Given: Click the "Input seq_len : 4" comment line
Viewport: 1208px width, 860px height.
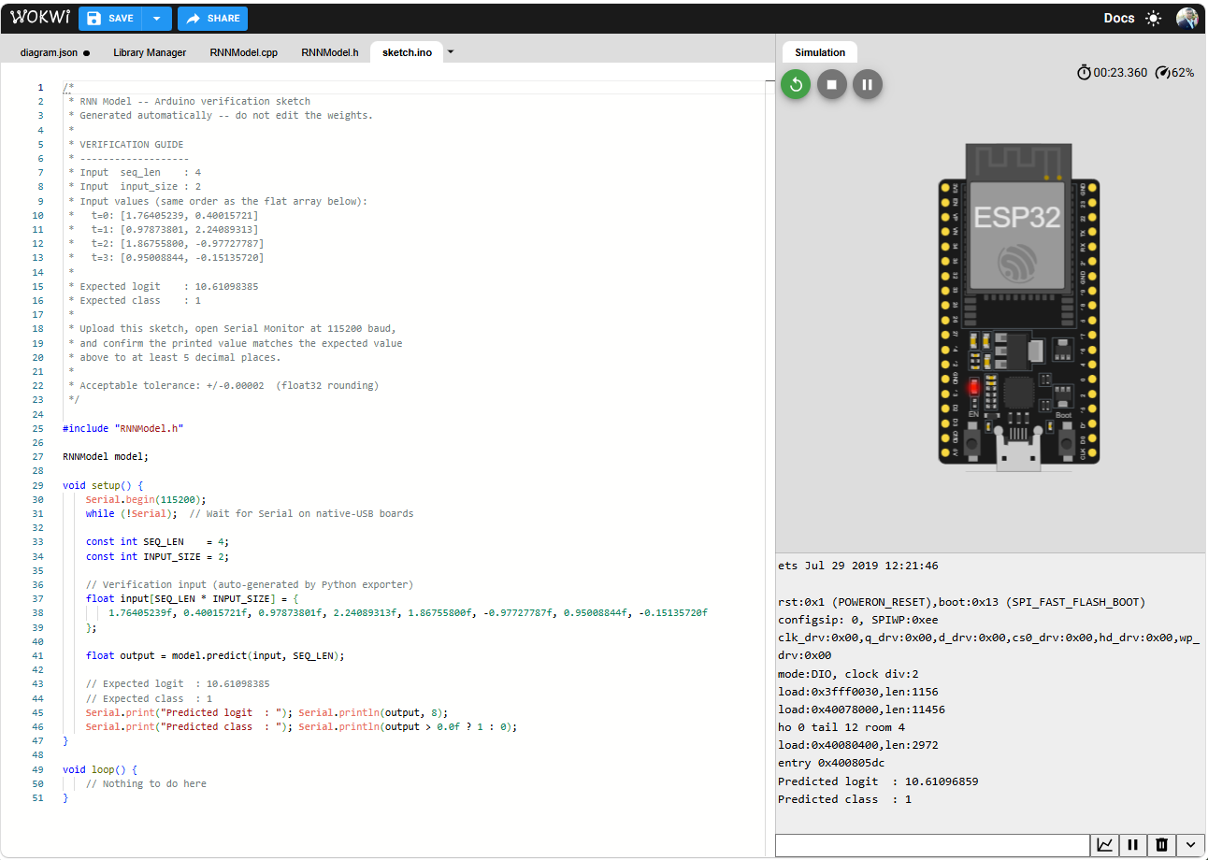Looking at the screenshot, I should pyautogui.click(x=135, y=172).
